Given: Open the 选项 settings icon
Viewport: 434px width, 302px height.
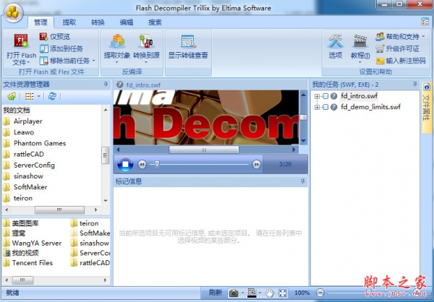Looking at the screenshot, I should pyautogui.click(x=336, y=41).
